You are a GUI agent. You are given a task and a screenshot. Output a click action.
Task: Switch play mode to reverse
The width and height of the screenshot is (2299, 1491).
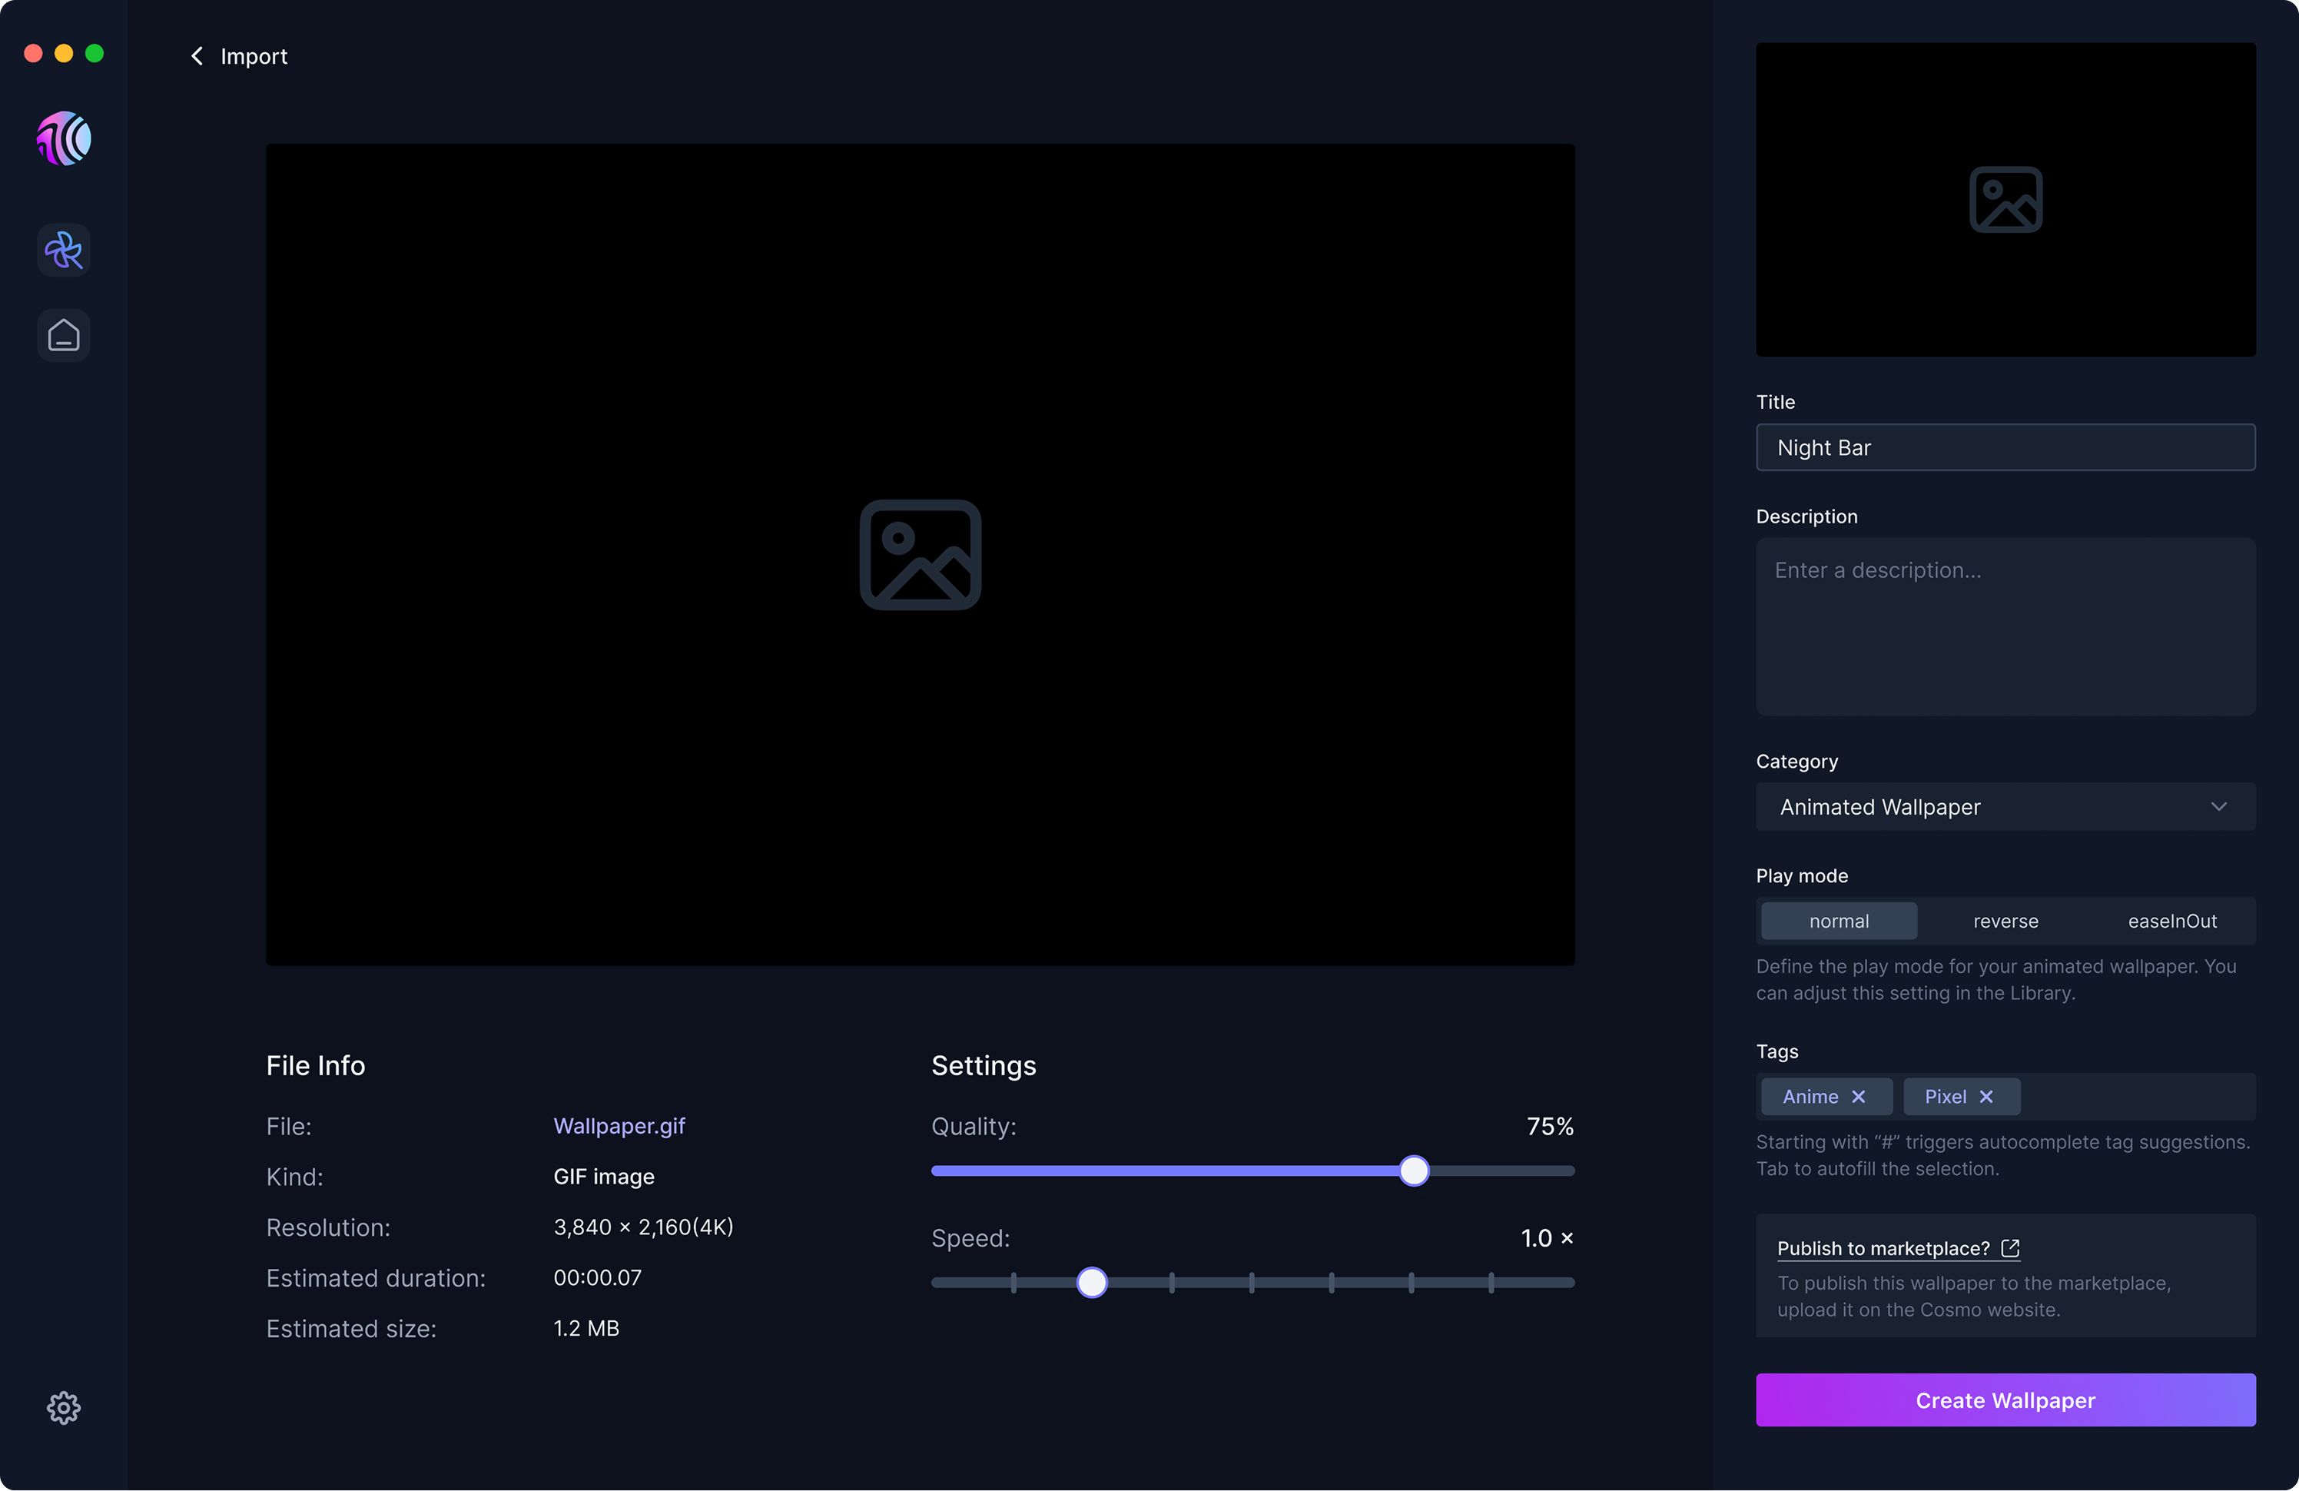point(2005,920)
